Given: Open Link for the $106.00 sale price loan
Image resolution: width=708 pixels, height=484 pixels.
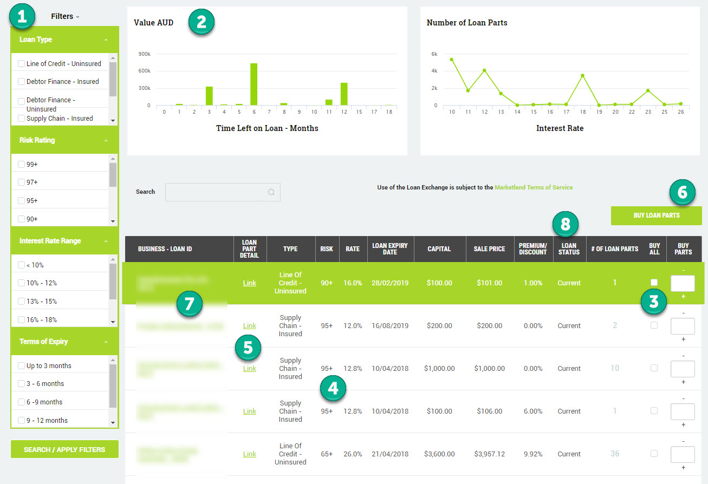Looking at the screenshot, I should tap(250, 411).
